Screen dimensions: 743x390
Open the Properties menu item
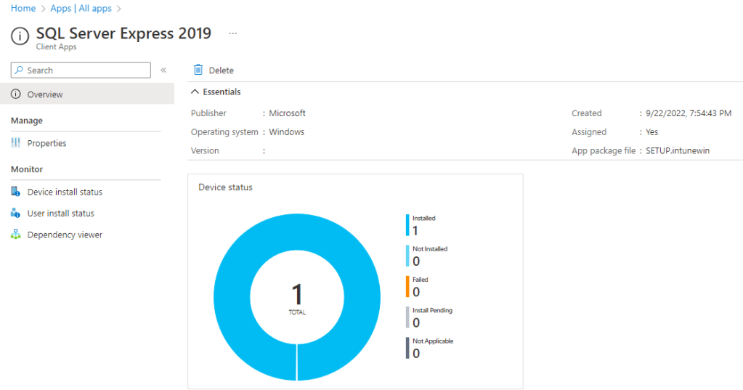[x=46, y=143]
